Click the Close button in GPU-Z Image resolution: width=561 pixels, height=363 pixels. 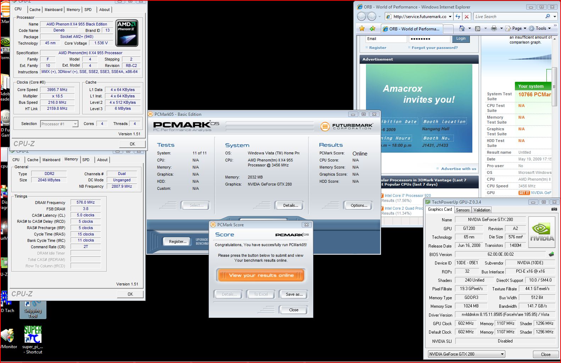[x=545, y=354]
